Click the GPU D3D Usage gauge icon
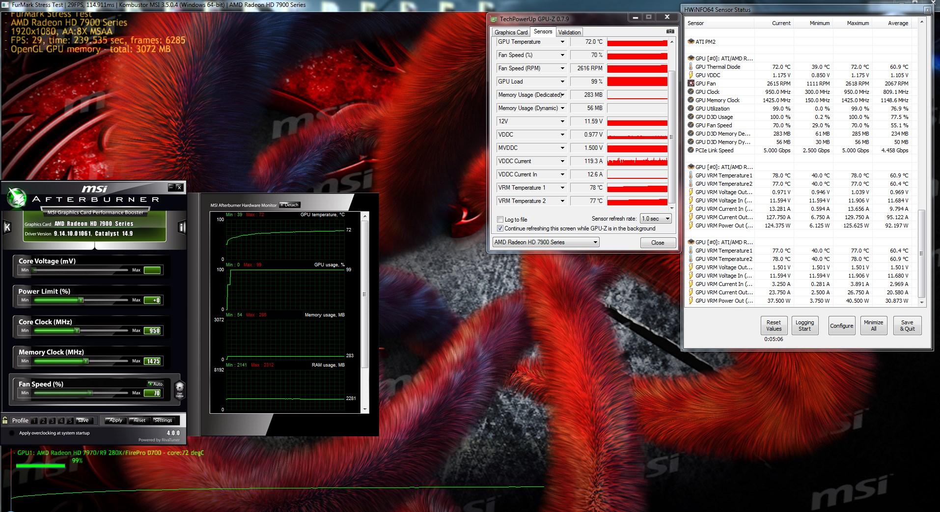The image size is (940, 512). (691, 117)
